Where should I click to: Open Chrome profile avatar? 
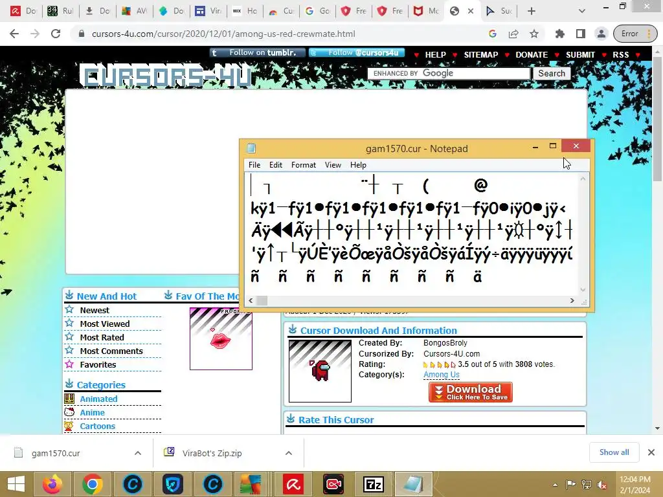pos(601,34)
